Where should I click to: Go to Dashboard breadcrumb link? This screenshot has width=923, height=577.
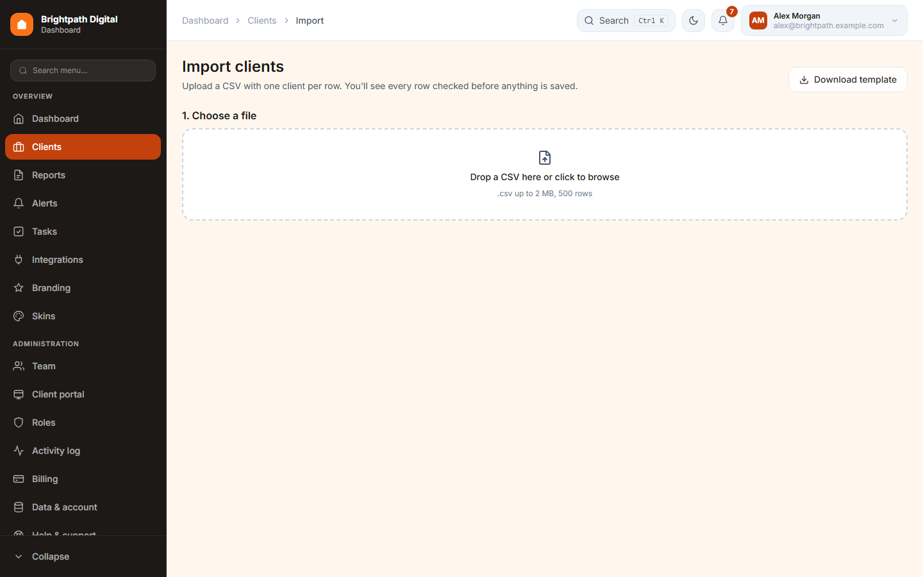point(205,21)
